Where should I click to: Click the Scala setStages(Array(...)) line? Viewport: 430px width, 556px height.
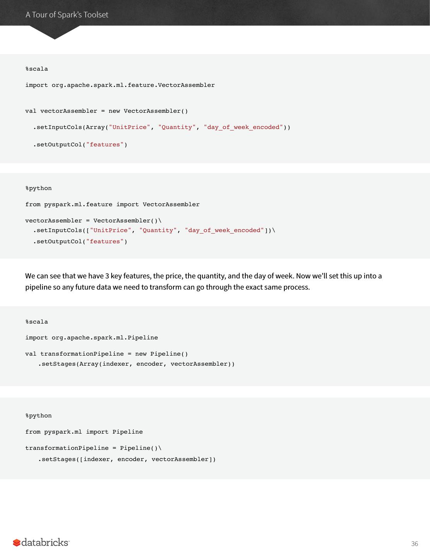point(136,364)
